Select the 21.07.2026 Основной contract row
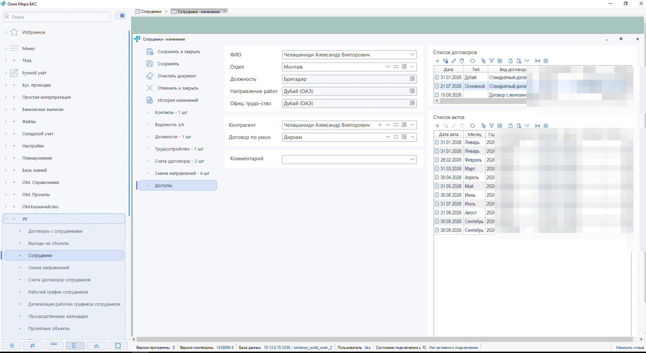 coord(480,86)
